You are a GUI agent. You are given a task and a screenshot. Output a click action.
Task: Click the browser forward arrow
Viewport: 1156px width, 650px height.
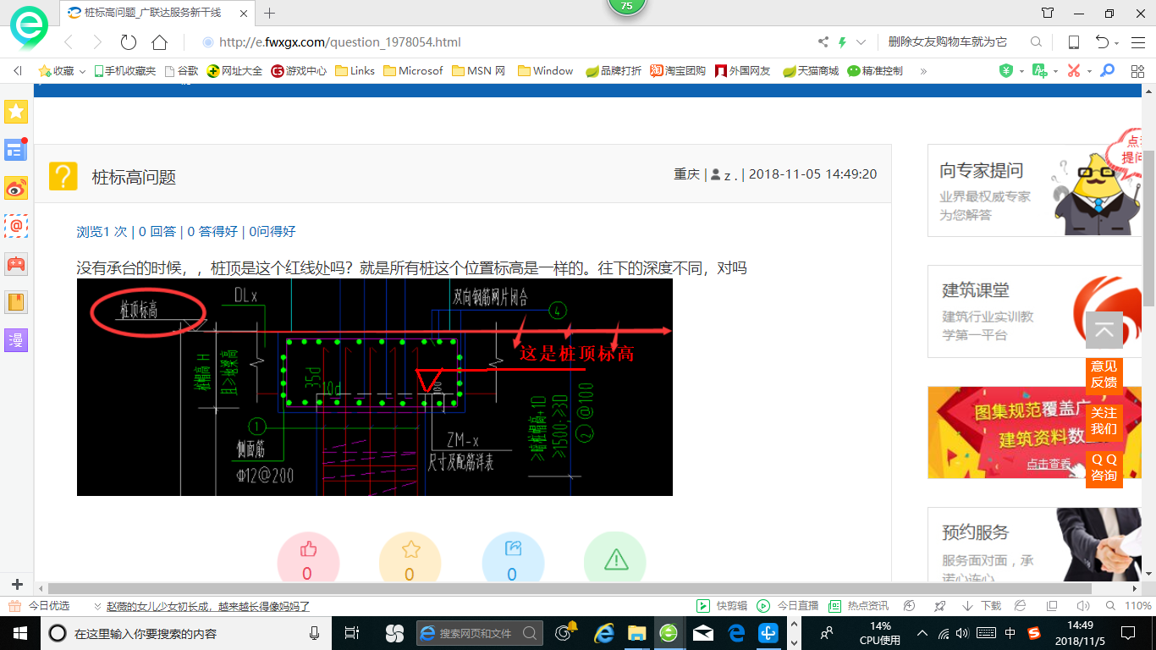(x=97, y=42)
